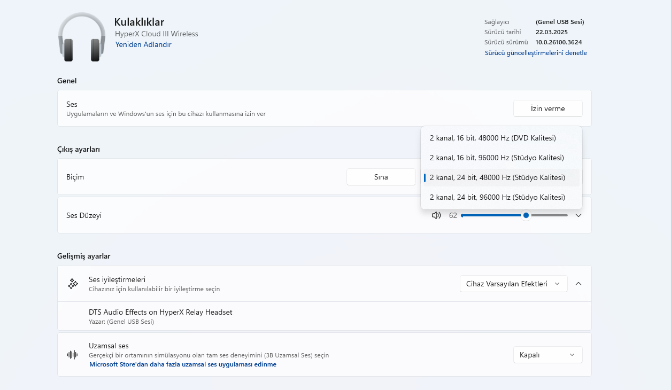Click the Ses iyileştirmeleri sparkle icon

pos(73,284)
